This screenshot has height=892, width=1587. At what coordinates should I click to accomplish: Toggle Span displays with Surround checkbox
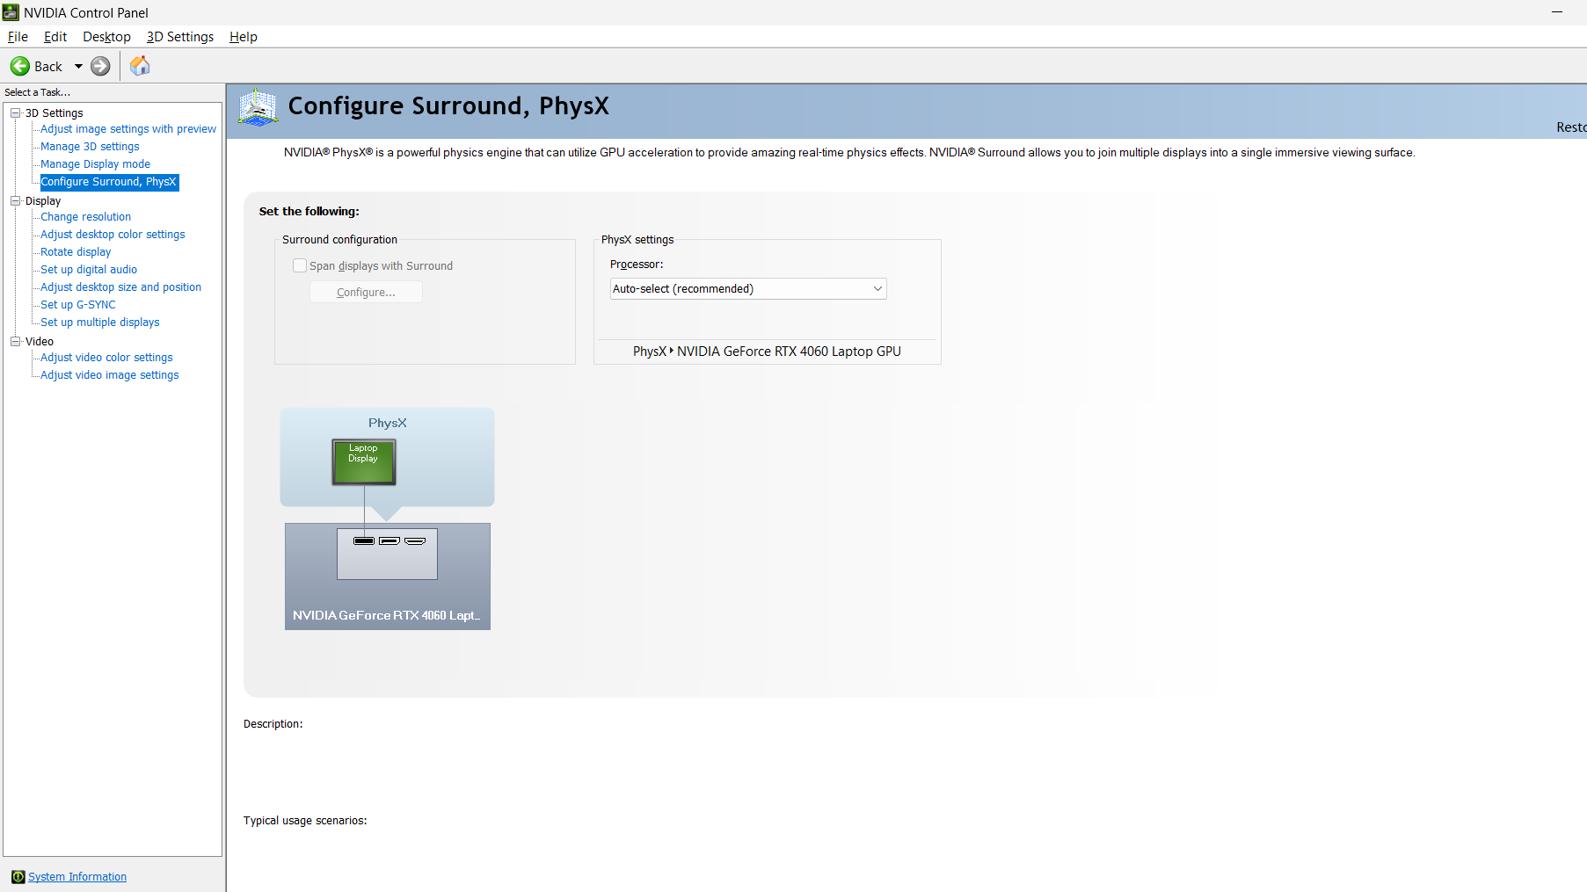point(300,265)
